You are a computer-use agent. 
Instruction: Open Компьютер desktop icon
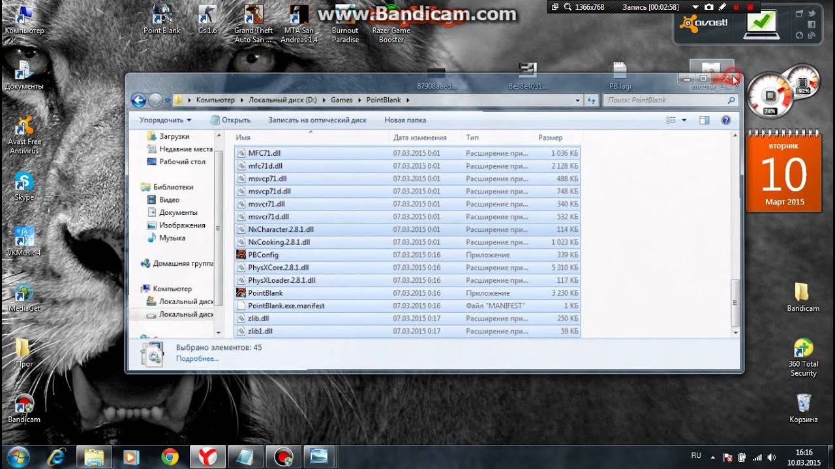tap(24, 20)
